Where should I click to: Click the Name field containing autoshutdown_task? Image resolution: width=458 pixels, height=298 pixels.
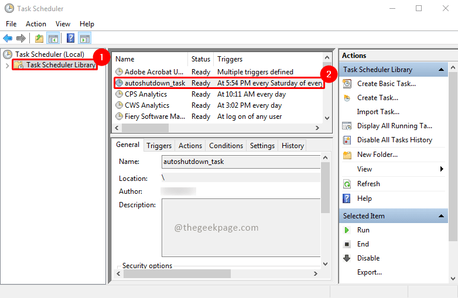(241, 162)
